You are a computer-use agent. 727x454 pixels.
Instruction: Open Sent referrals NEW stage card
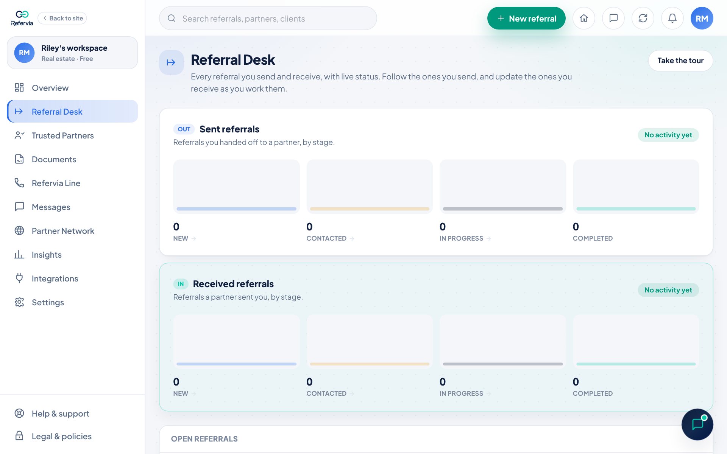coord(237,187)
